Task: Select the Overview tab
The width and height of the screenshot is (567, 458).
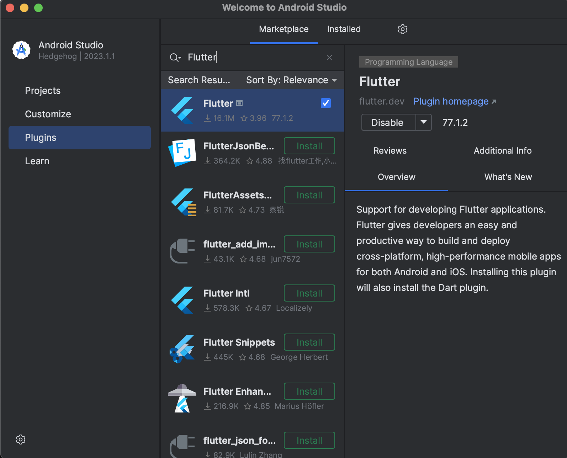Action: [397, 177]
